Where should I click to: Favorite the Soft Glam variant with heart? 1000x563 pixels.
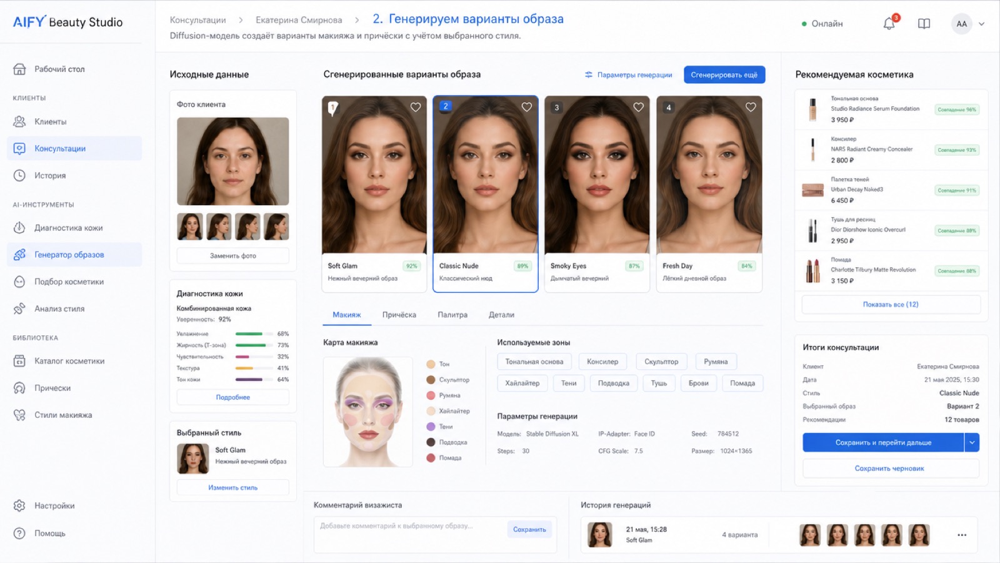click(x=416, y=107)
